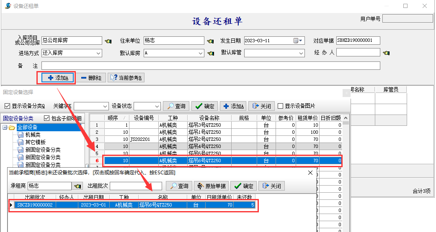Toggle 显示设备分类 checkbox
436x232 pixels.
(x=7, y=106)
